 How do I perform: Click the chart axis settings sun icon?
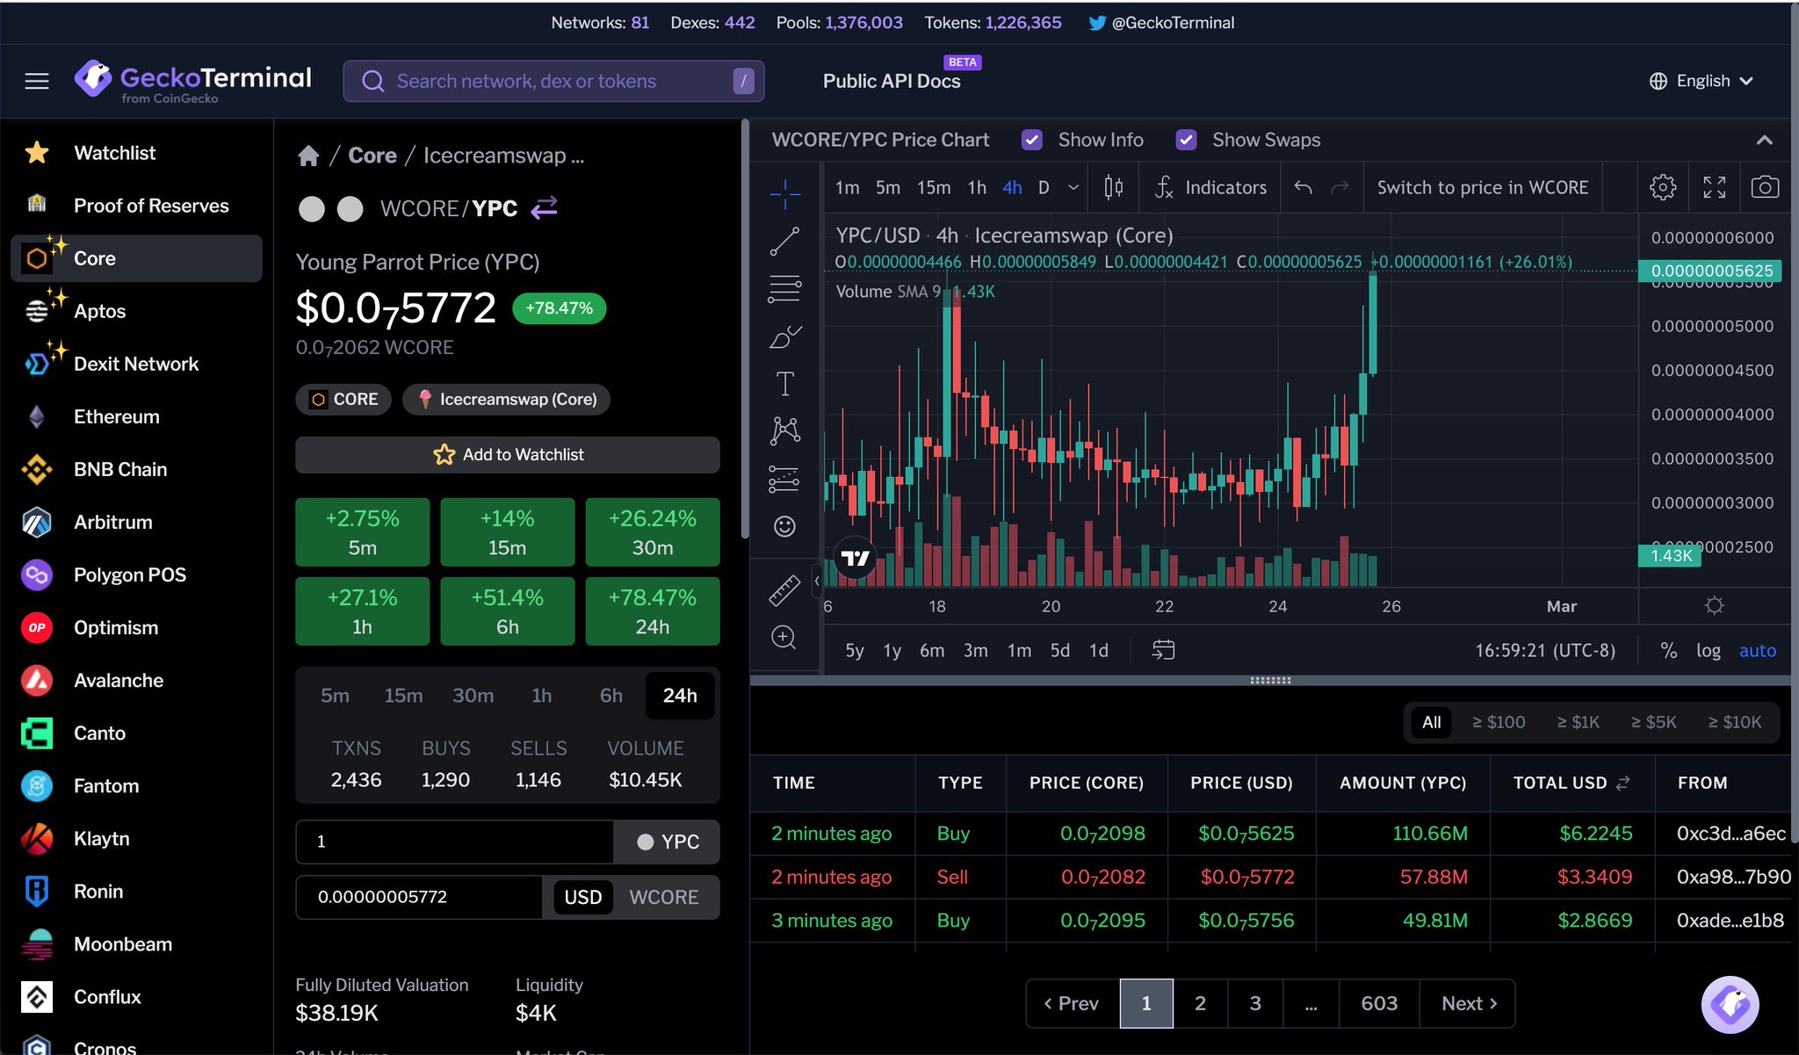pyautogui.click(x=1714, y=605)
